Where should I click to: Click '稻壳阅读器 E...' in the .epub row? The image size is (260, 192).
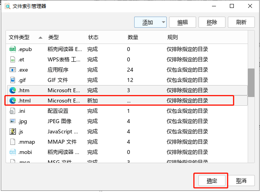tap(65, 49)
